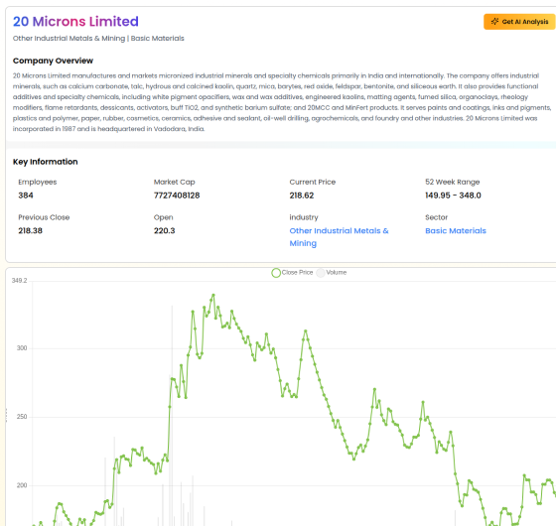Select the Open value 220.3

pyautogui.click(x=164, y=230)
